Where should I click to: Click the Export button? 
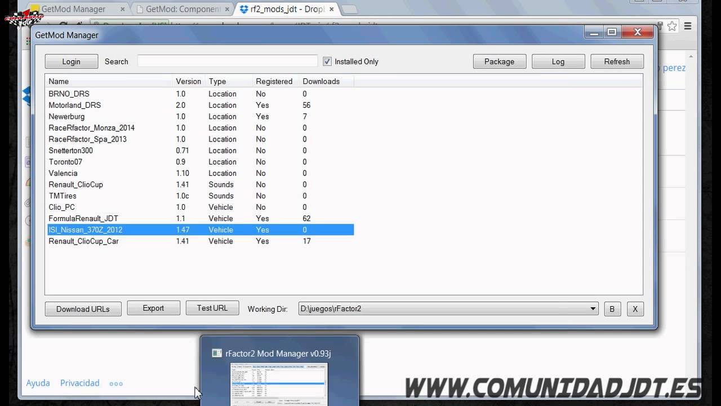[x=153, y=308]
